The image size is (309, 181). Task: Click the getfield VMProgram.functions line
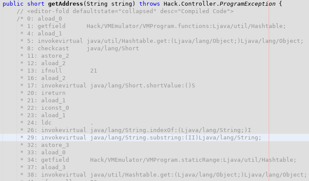(153, 26)
